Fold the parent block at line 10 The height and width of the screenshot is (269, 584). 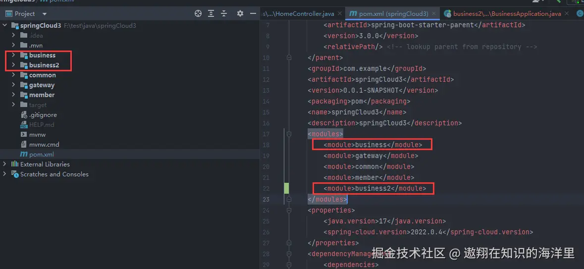[289, 58]
